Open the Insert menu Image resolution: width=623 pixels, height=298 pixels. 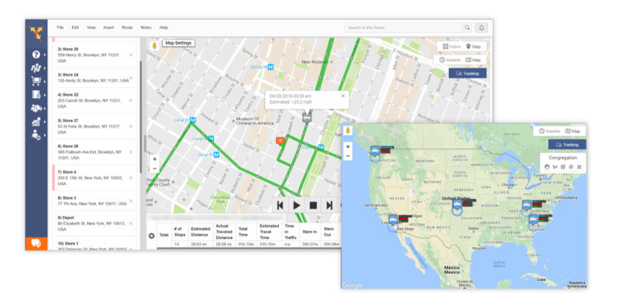point(109,27)
